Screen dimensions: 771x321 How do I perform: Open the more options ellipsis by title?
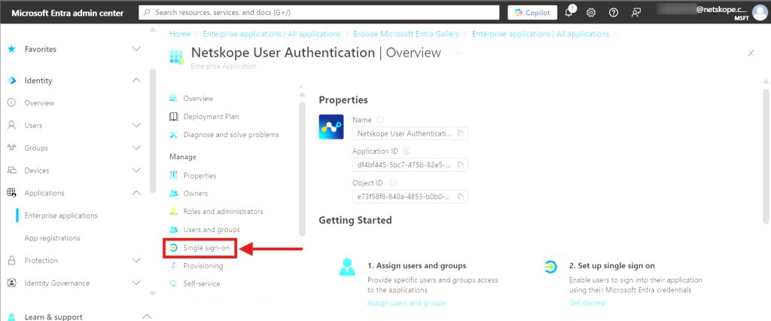pos(459,53)
